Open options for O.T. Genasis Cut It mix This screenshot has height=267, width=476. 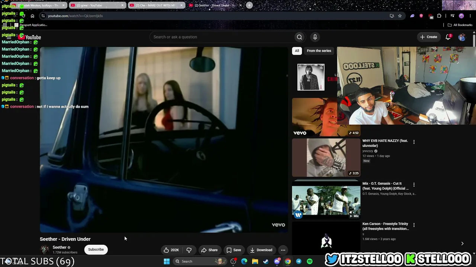pos(414,184)
